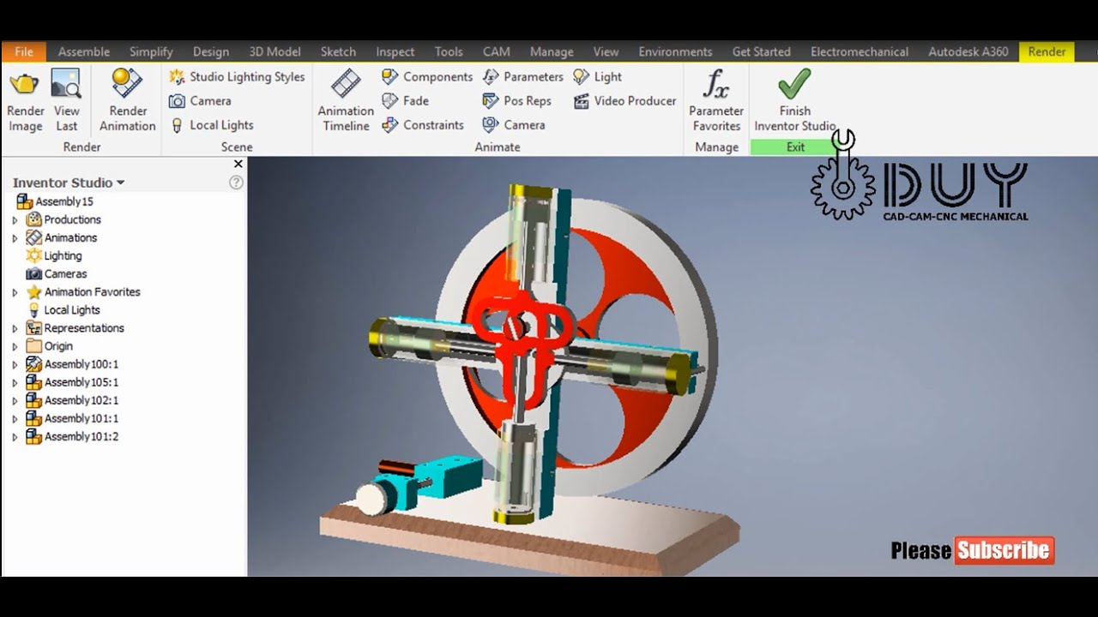Screen dimensions: 1098x617
Task: Choose Pos Reps animation tool
Action: pyautogui.click(x=516, y=101)
